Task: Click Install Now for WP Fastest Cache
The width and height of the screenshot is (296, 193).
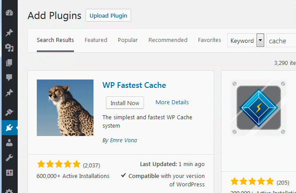Action: [125, 103]
